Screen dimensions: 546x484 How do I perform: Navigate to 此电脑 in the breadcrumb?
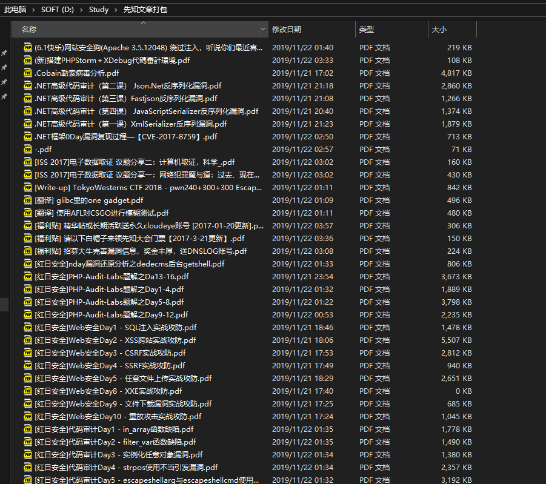point(15,10)
